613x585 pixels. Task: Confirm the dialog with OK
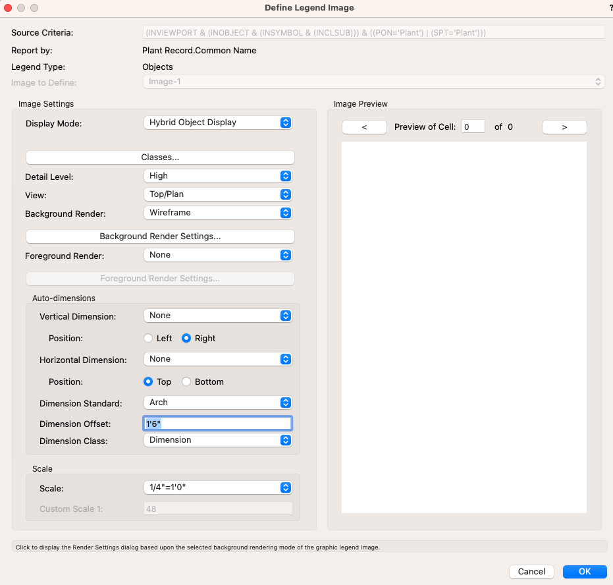pyautogui.click(x=584, y=572)
